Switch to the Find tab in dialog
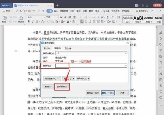 point(47,48)
